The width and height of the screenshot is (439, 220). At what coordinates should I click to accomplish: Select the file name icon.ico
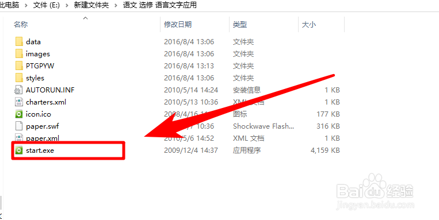[39, 114]
